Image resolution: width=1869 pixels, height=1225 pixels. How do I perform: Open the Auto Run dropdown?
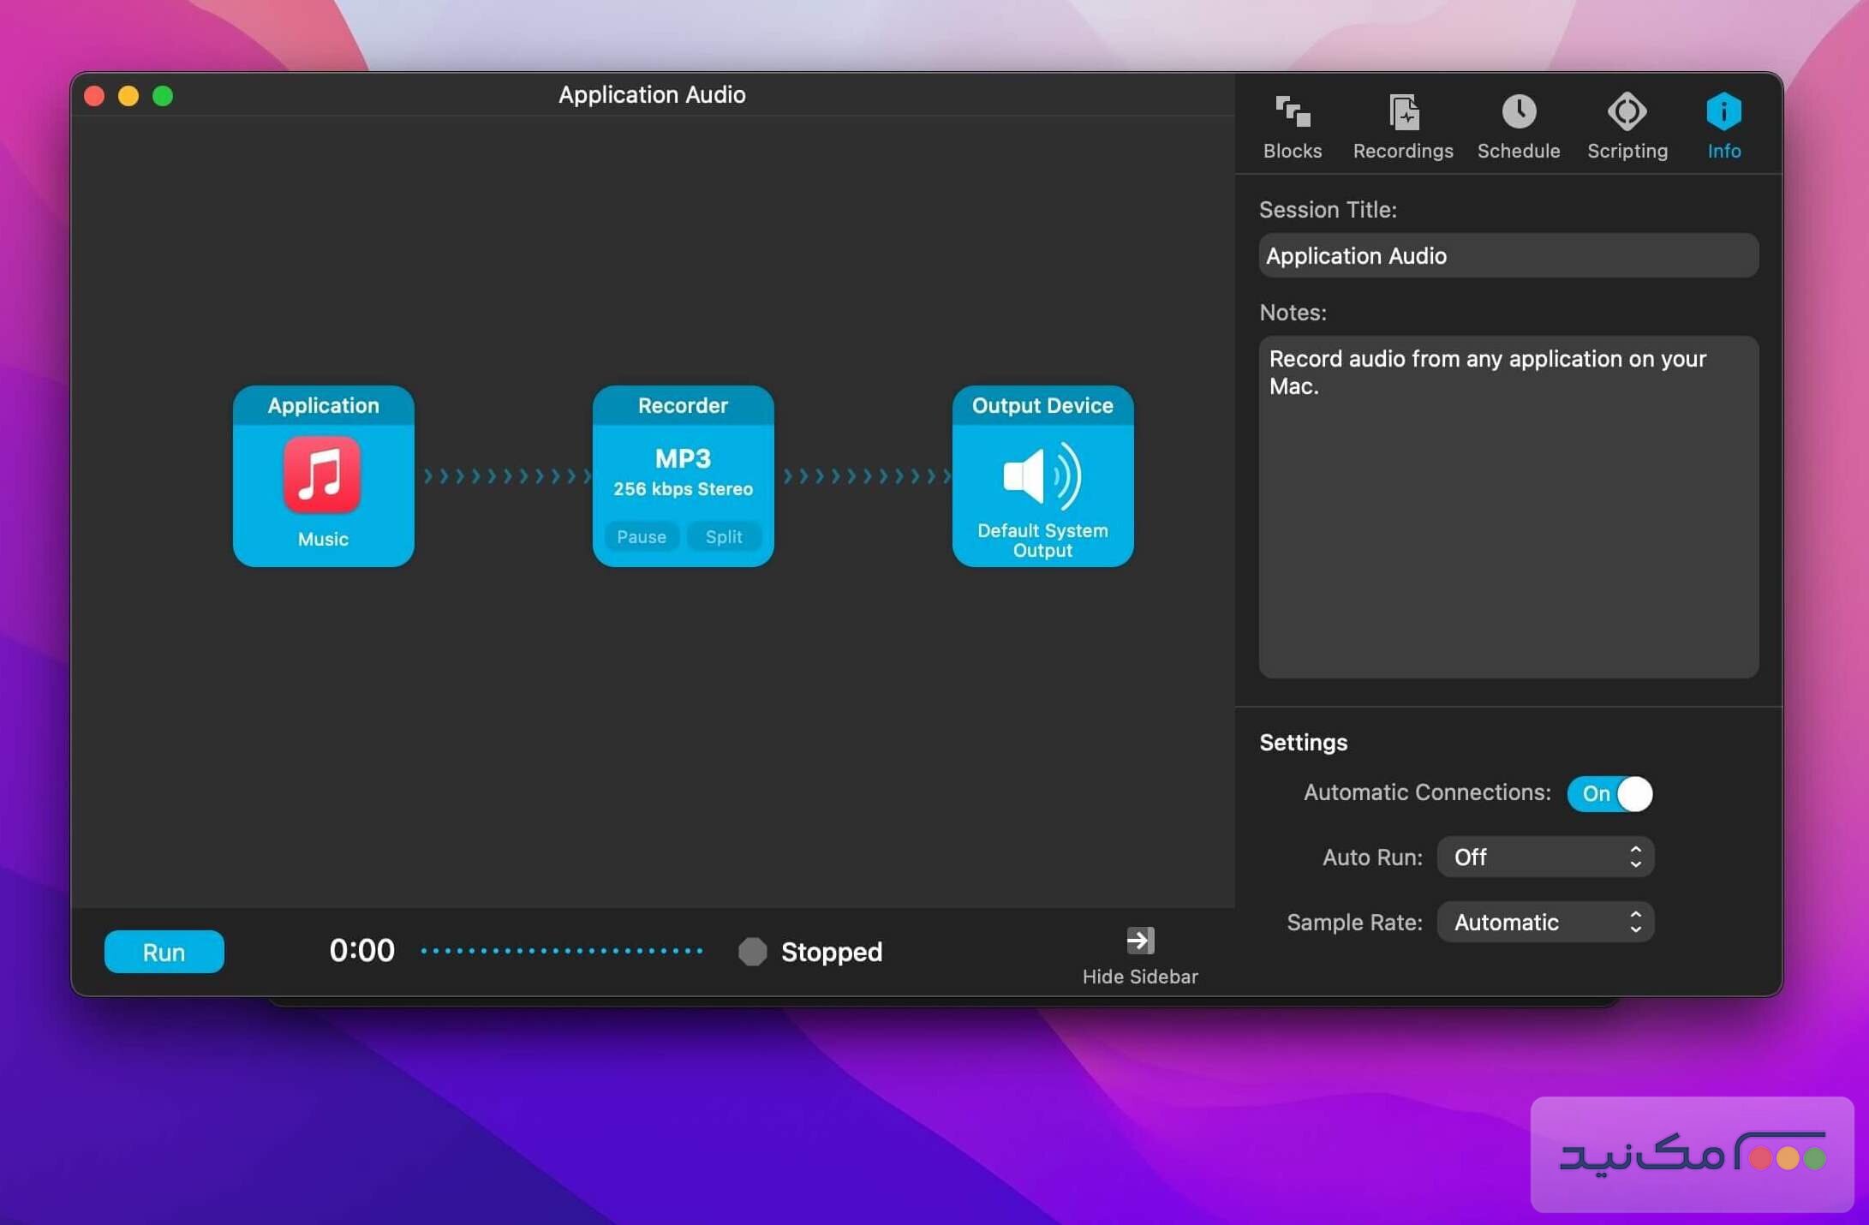coord(1544,857)
